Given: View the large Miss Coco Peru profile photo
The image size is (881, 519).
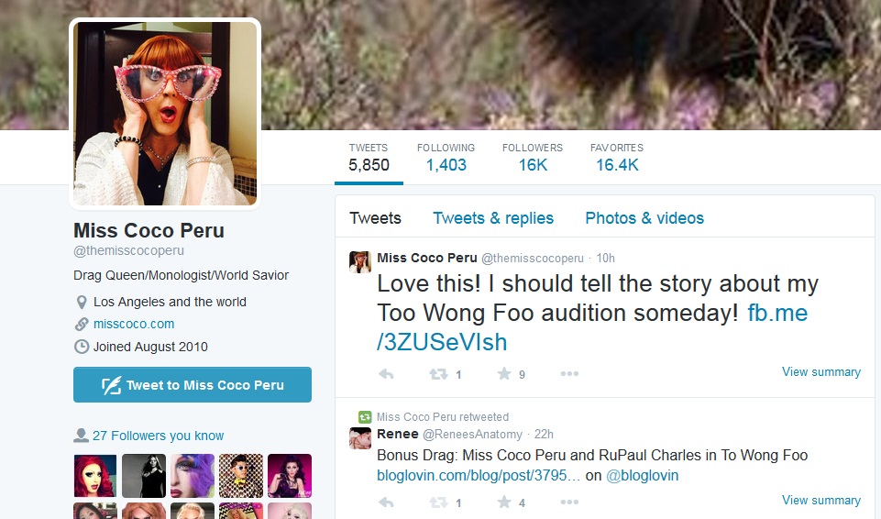Looking at the screenshot, I should click(x=165, y=114).
